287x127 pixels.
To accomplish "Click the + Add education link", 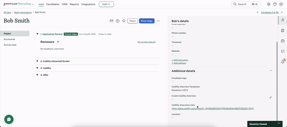I will pyautogui.click(x=180, y=60).
